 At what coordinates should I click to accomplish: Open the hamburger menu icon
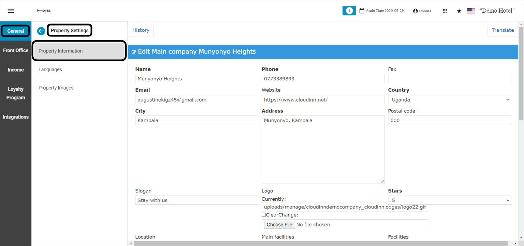coord(11,11)
